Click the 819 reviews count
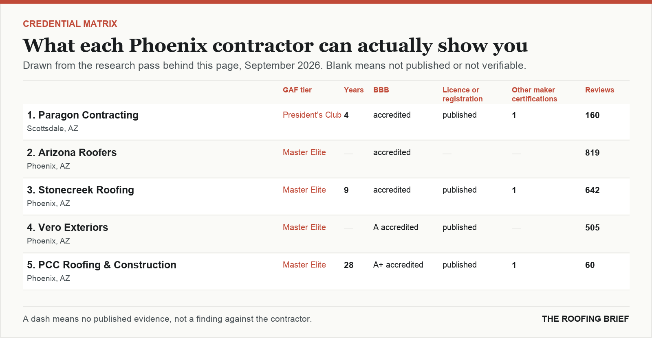This screenshot has width=652, height=338. (592, 153)
